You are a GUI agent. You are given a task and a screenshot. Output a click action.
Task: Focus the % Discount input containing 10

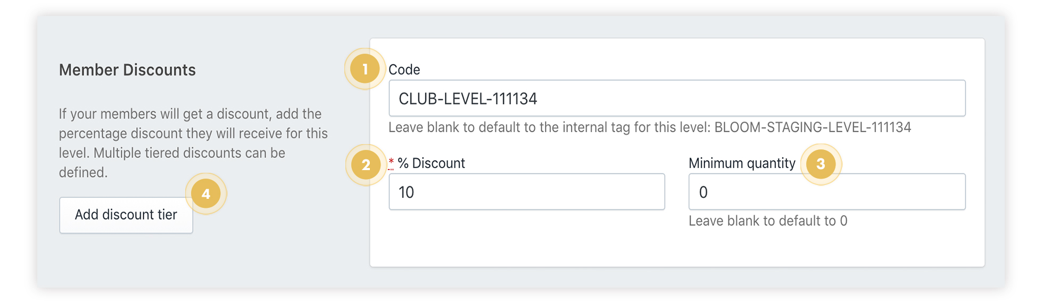[527, 192]
